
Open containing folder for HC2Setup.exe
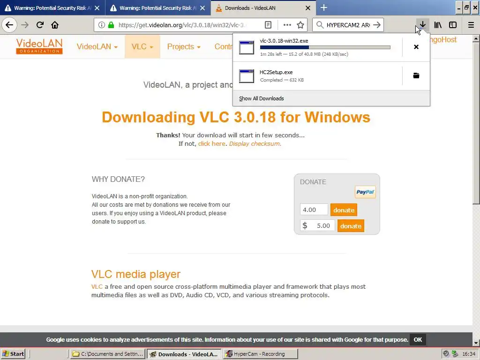click(416, 75)
